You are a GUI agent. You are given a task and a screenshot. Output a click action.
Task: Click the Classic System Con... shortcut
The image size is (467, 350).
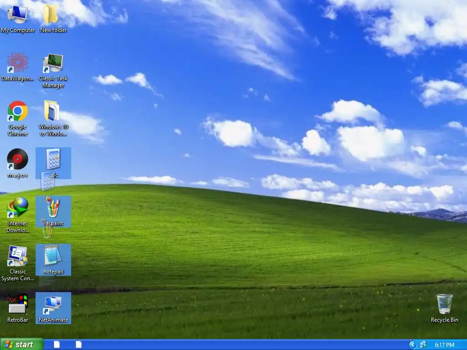click(18, 263)
